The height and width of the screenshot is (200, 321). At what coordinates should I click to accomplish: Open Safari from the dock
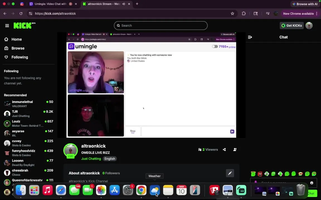(61, 190)
